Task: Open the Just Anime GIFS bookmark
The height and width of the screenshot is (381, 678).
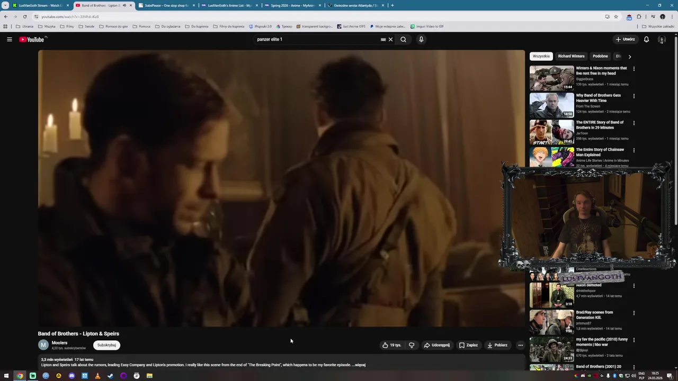Action: [351, 26]
